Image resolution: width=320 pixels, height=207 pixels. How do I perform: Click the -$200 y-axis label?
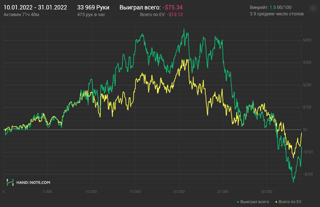click(x=308, y=174)
